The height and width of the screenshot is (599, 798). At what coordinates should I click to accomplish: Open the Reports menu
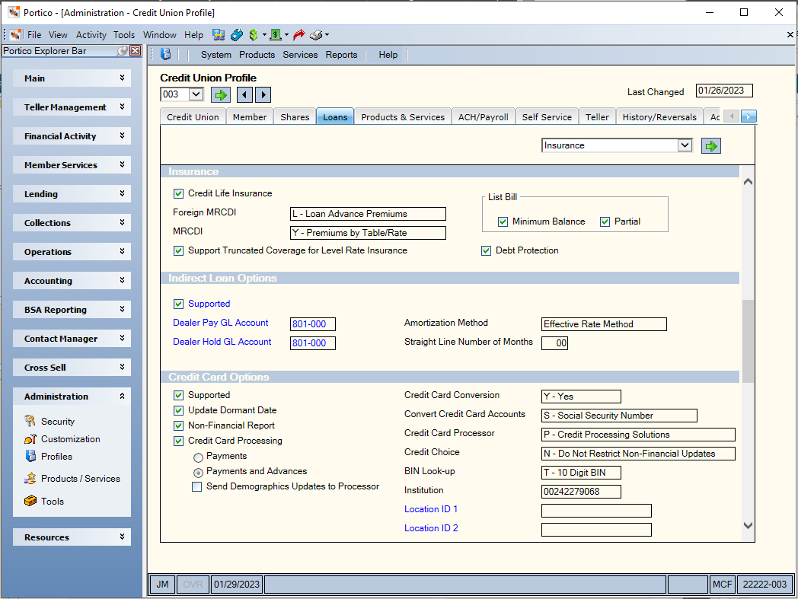click(341, 55)
